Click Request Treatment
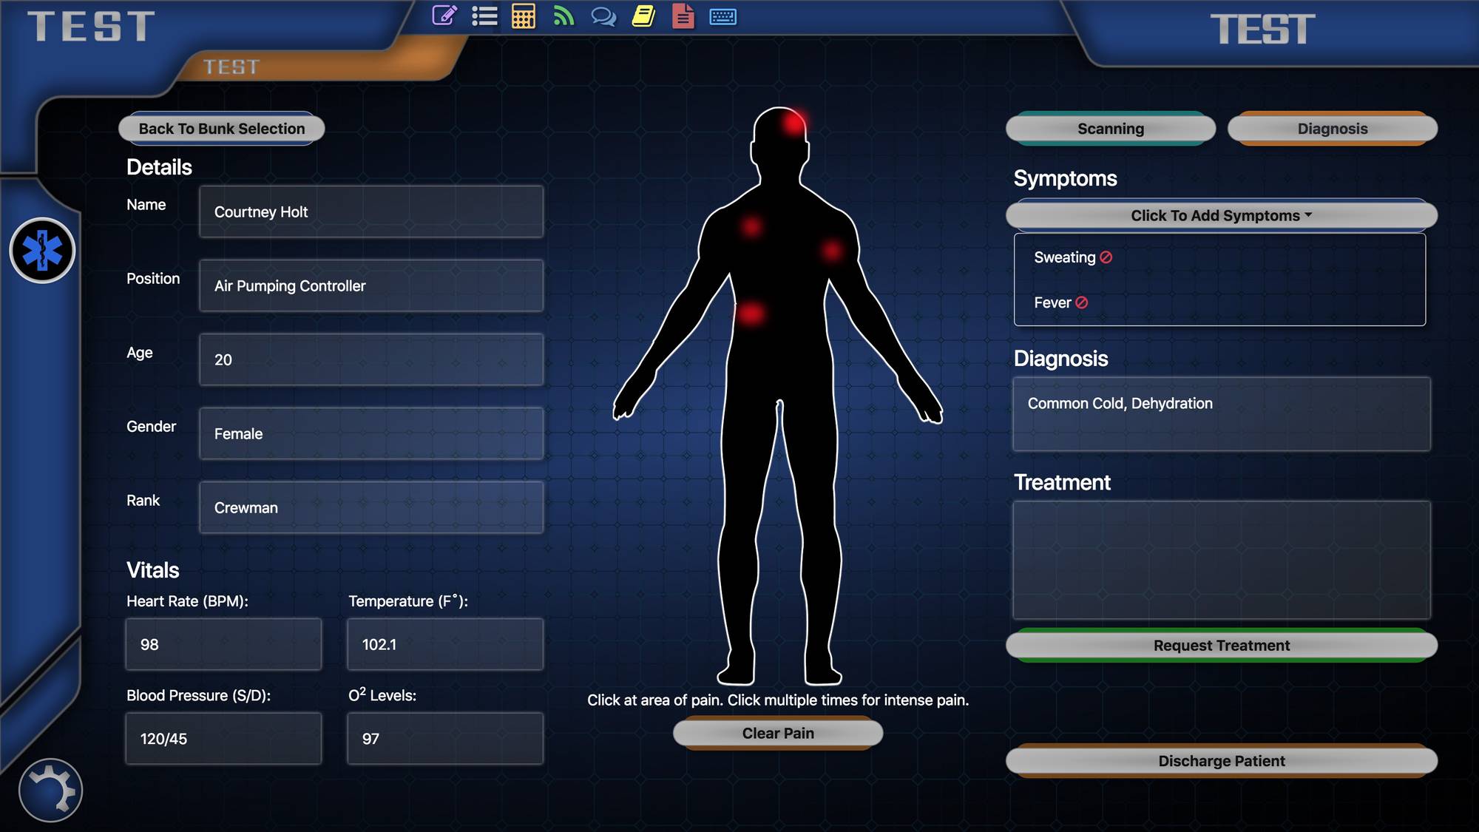Image resolution: width=1479 pixels, height=832 pixels. pos(1220,645)
